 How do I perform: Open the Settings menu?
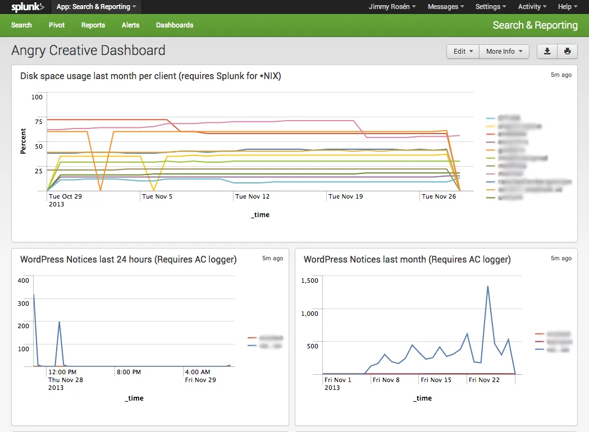490,6
